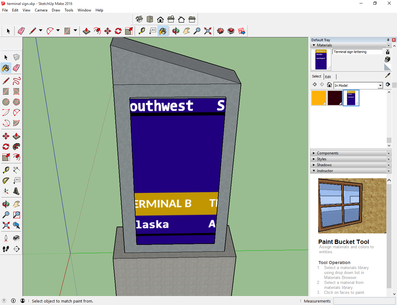This screenshot has width=397, height=305.
Task: Click the Create Material icon
Action: pos(388,59)
